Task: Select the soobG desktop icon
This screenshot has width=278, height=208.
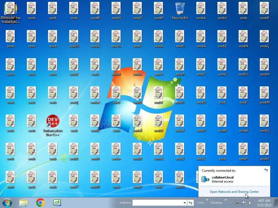Action: point(201,123)
